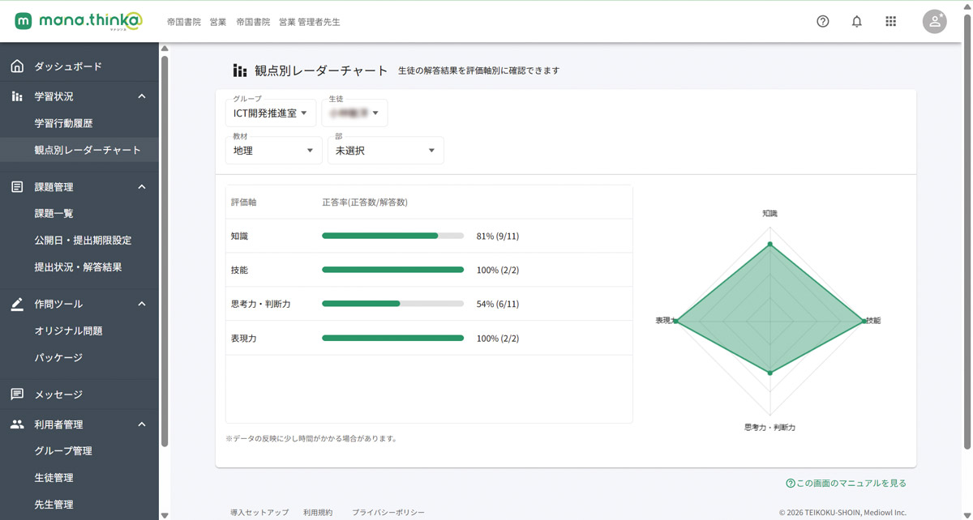Open オリジナル問題 in the sidebar
The image size is (973, 520).
point(68,331)
